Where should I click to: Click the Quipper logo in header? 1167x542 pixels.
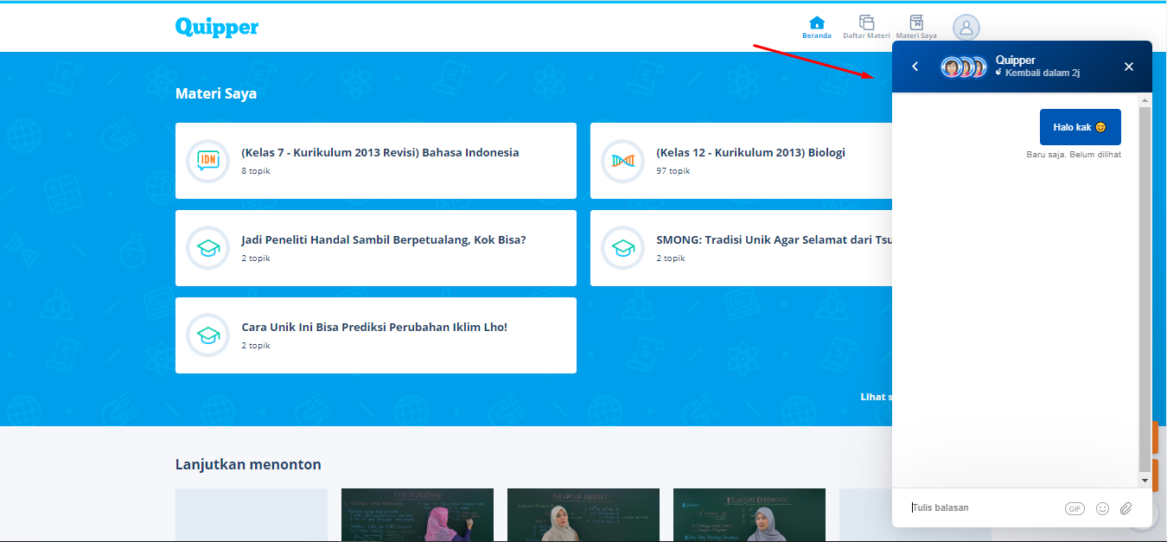216,27
